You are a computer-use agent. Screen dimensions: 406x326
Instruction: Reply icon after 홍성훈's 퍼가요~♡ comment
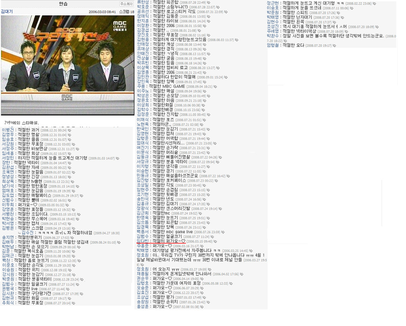tap(202, 307)
